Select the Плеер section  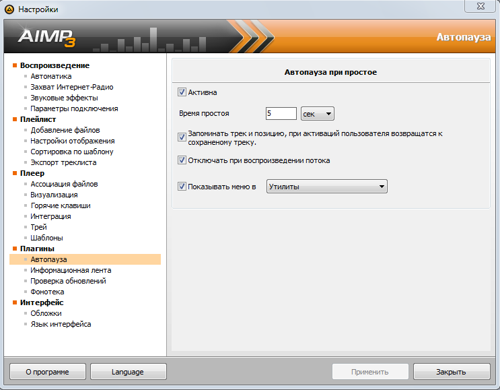pos(32,173)
